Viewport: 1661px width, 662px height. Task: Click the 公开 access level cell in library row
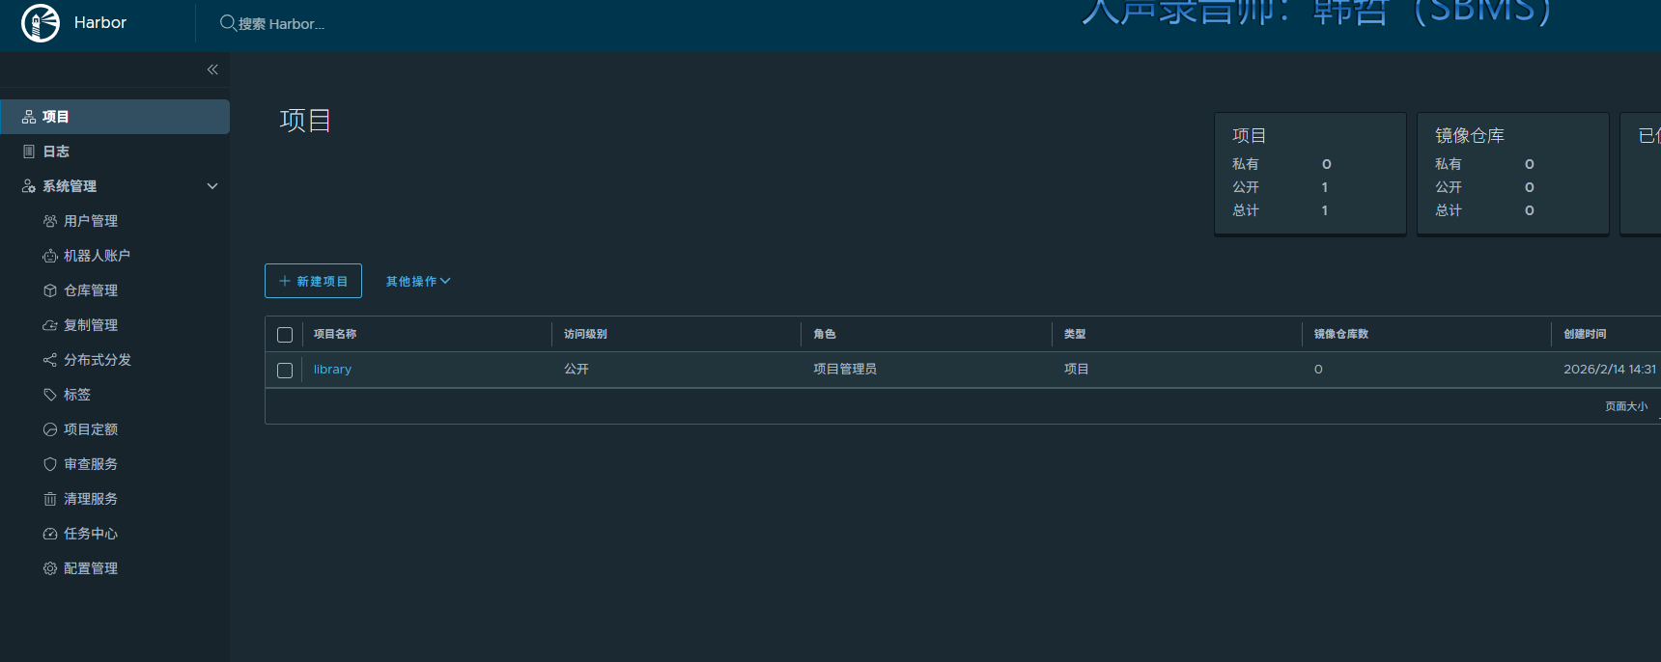point(577,369)
